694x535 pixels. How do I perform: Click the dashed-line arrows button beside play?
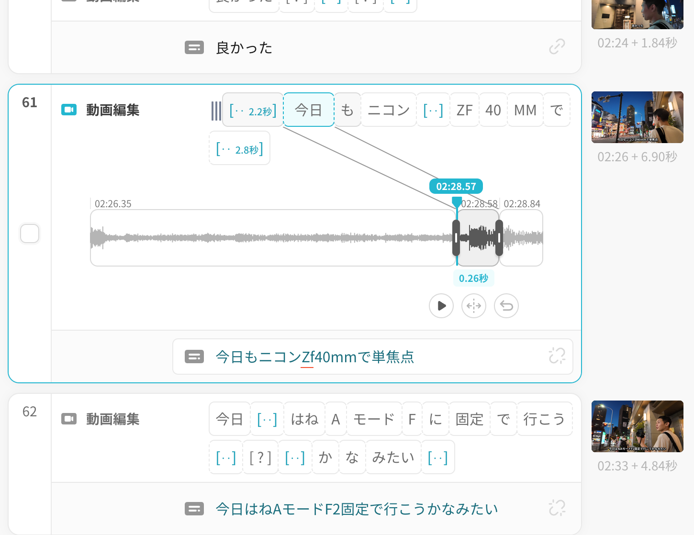(474, 306)
